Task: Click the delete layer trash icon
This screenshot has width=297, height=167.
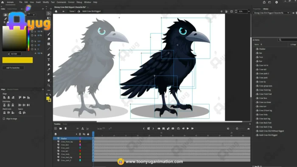Action: (65, 128)
